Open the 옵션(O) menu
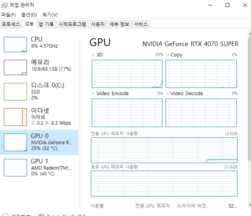This screenshot has height=216, width=251. point(29,15)
